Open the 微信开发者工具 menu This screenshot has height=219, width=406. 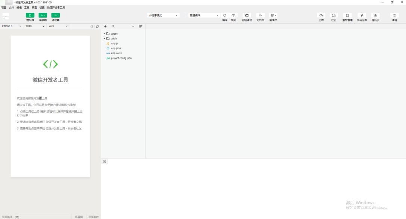pos(56,8)
